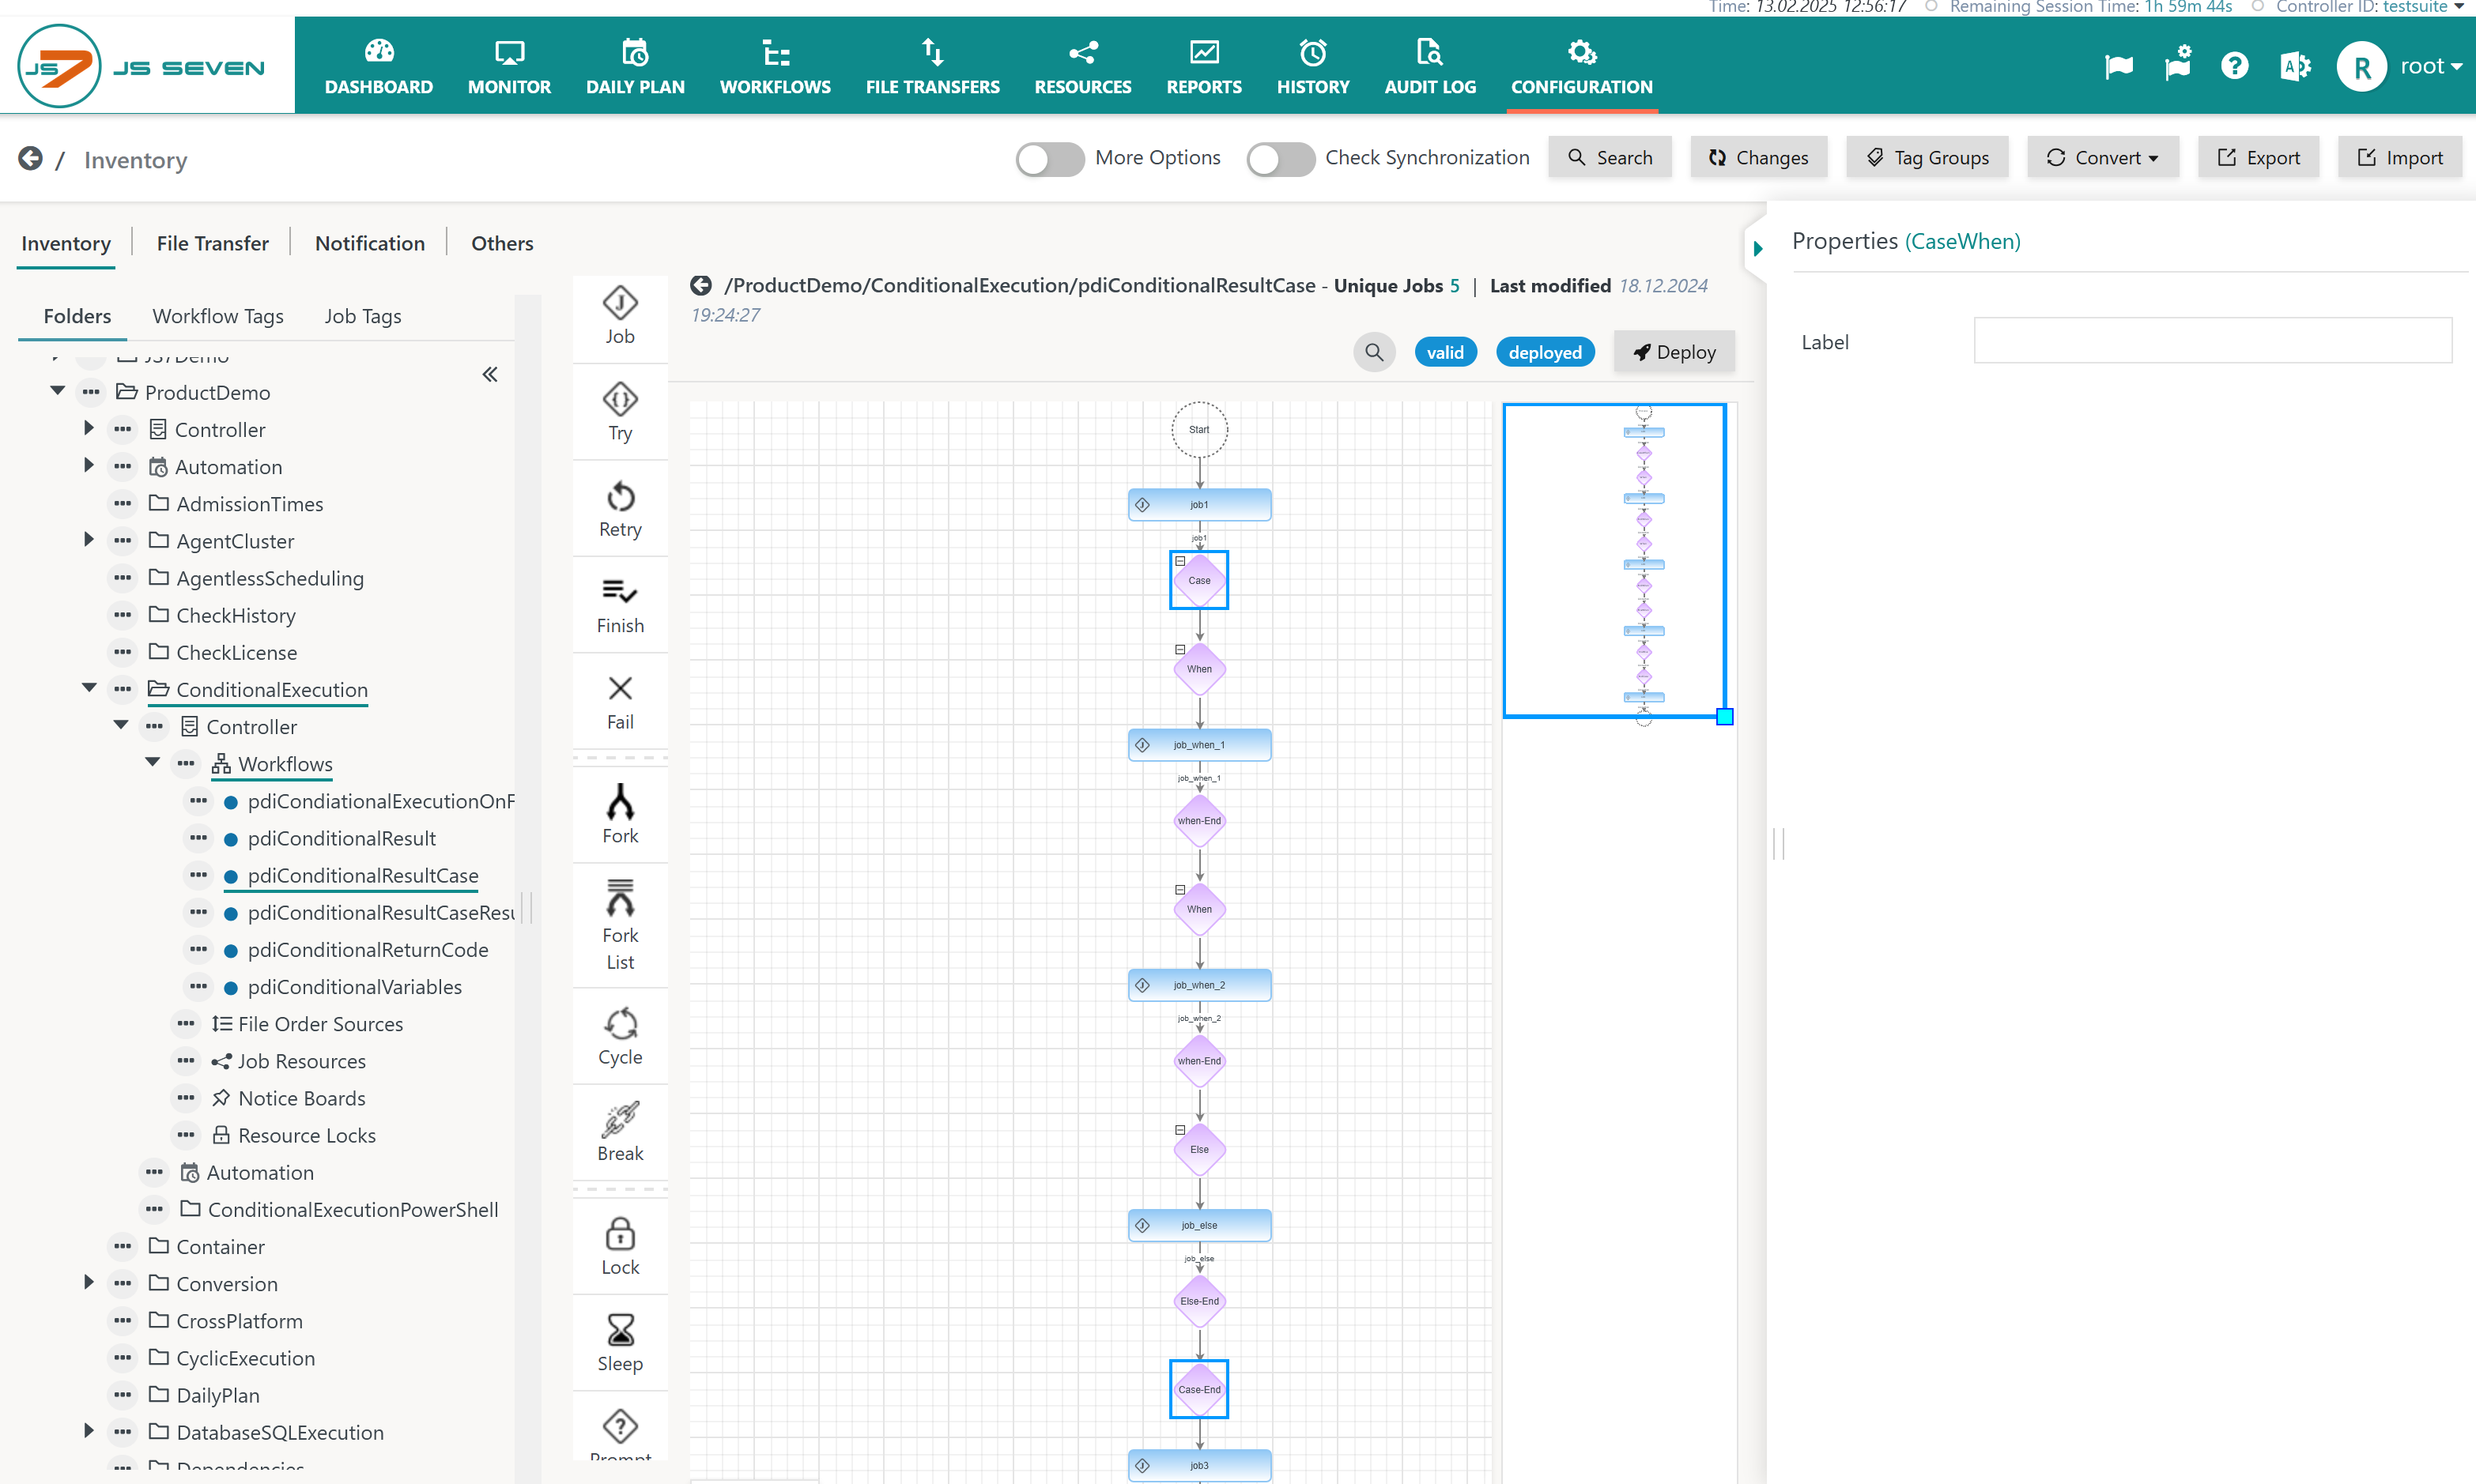Switch to the Notification tab
Viewport: 2476px width, 1484px height.
click(369, 243)
